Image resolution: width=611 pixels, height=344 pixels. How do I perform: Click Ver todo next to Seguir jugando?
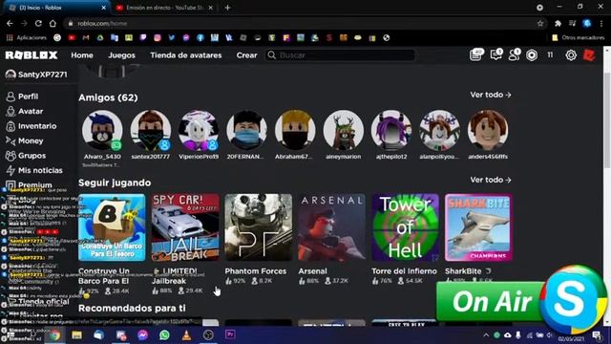[x=490, y=180]
